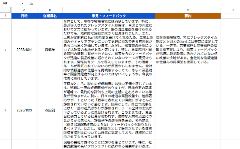Select empty cell E2 beside the summary
240x149 pixels.
[230, 50]
